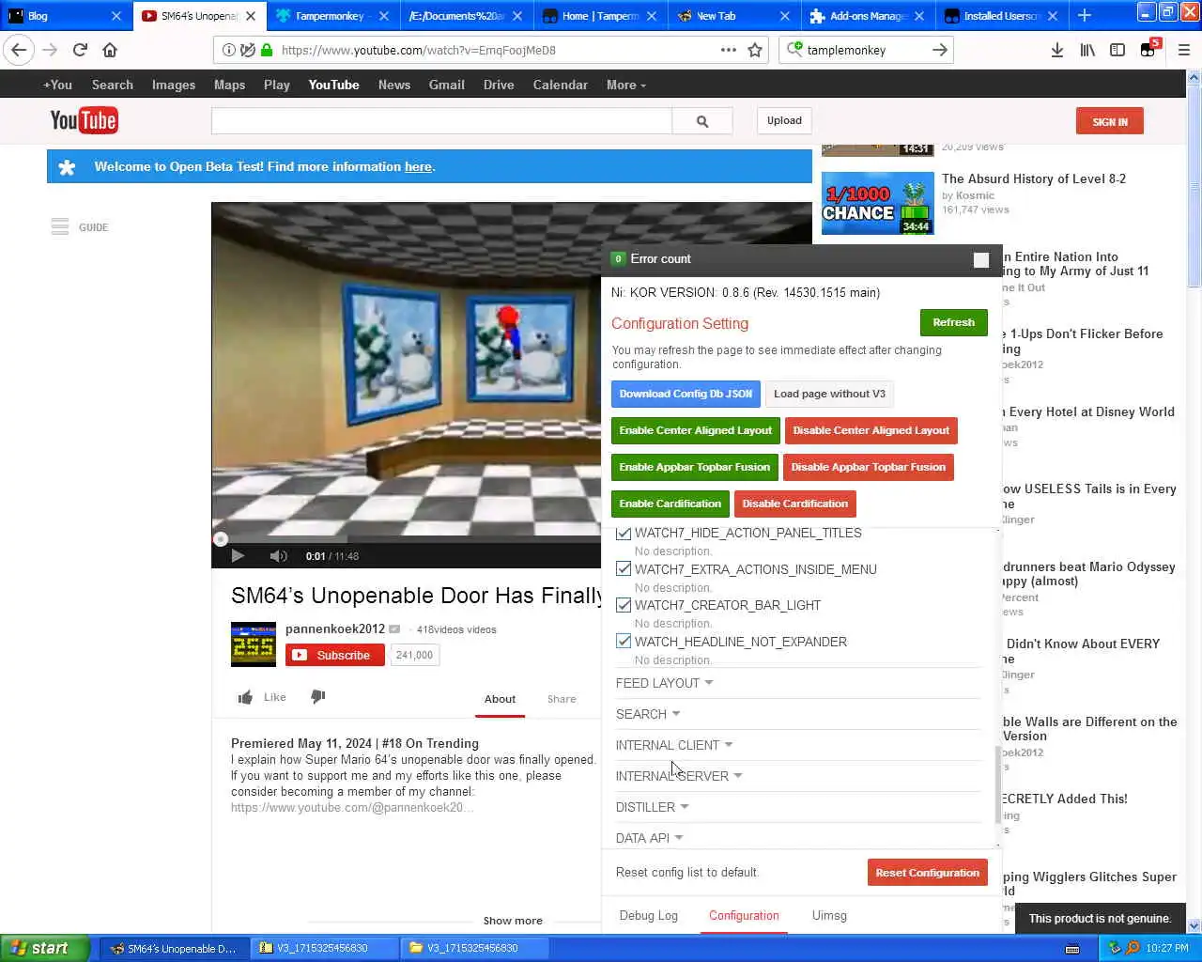Click the asterisk icon in the beta banner
The width and height of the screenshot is (1202, 962).
point(67,167)
